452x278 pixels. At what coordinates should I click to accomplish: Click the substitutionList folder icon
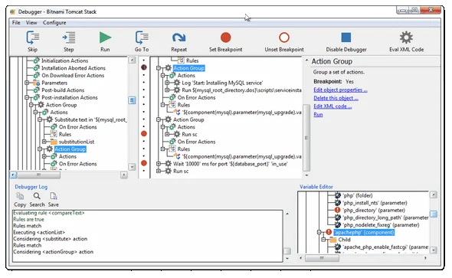54,142
